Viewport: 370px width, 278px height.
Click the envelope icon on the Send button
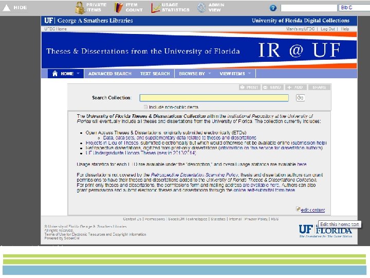click(266, 87)
